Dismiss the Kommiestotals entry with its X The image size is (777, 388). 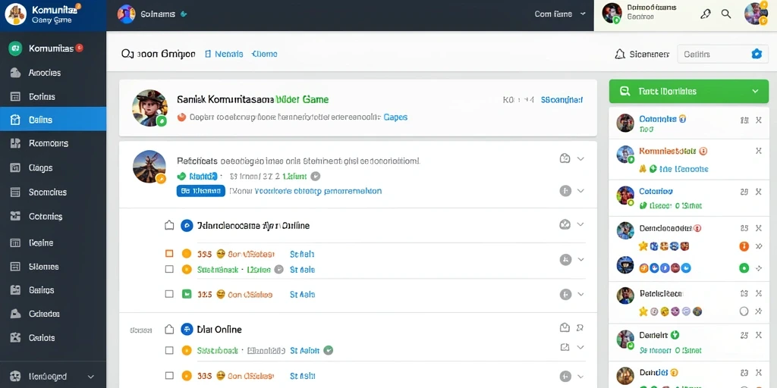tap(758, 151)
